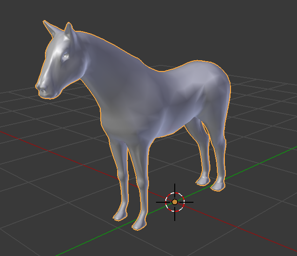This screenshot has width=297, height=256.
Task: Click the horse's ear nearest its neck
Action: click(70, 32)
